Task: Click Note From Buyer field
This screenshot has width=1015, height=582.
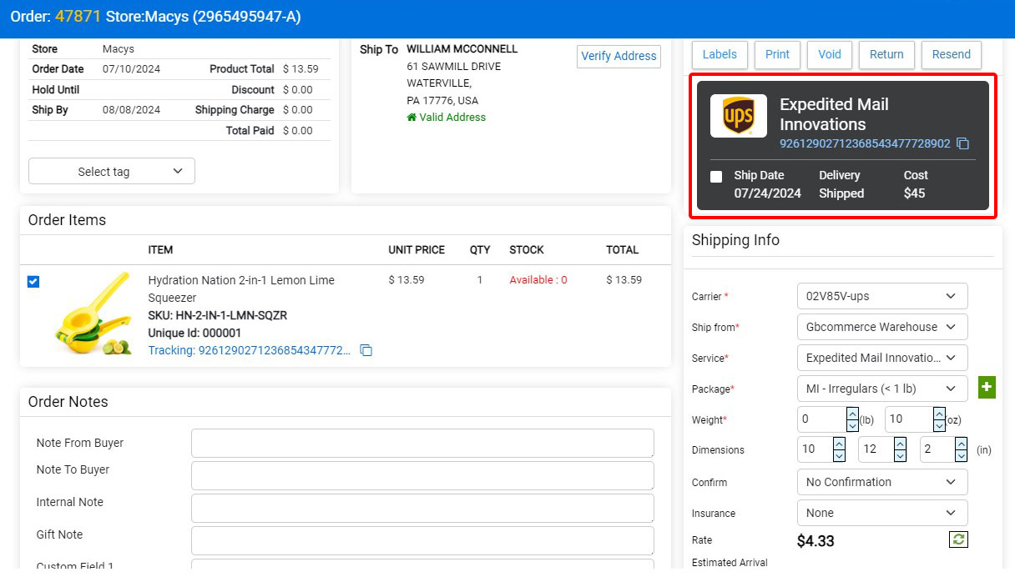Action: [x=422, y=443]
